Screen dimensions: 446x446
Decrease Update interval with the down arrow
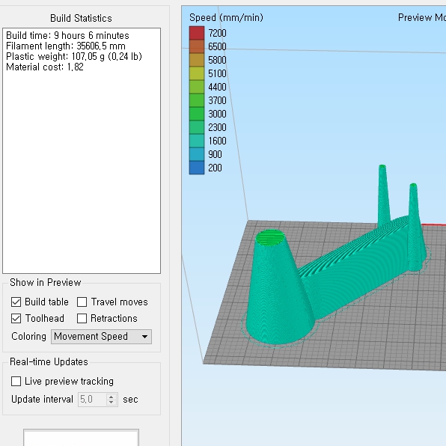click(111, 403)
